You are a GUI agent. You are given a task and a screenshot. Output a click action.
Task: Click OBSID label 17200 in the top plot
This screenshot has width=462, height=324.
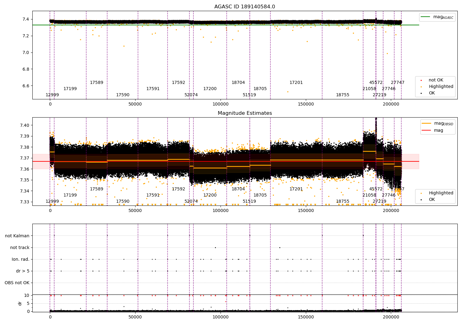point(210,89)
